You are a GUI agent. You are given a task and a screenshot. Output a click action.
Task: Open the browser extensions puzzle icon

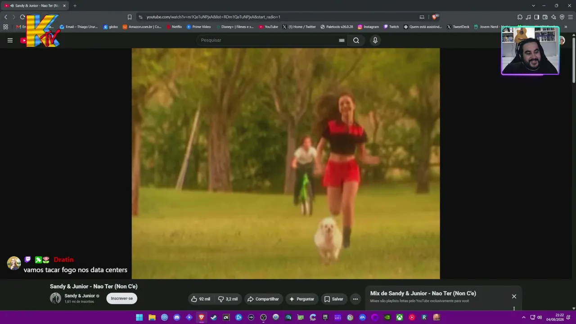click(520, 17)
